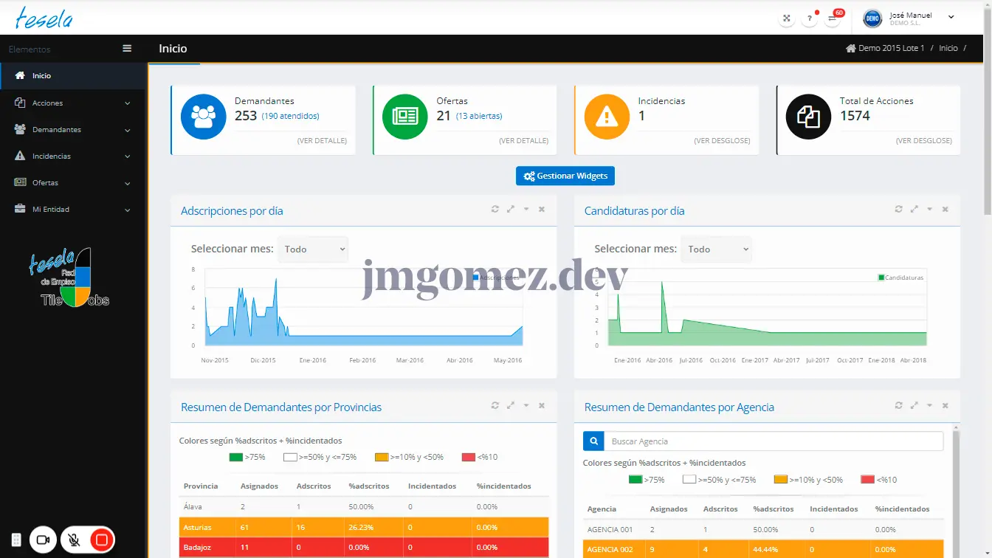
Task: Refresh the Adscripciones por día widget
Action: (x=495, y=210)
